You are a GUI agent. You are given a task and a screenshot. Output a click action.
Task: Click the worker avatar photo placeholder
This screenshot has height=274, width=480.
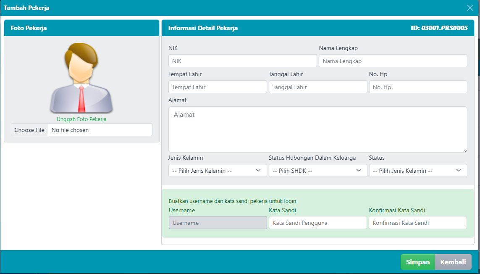(81, 78)
